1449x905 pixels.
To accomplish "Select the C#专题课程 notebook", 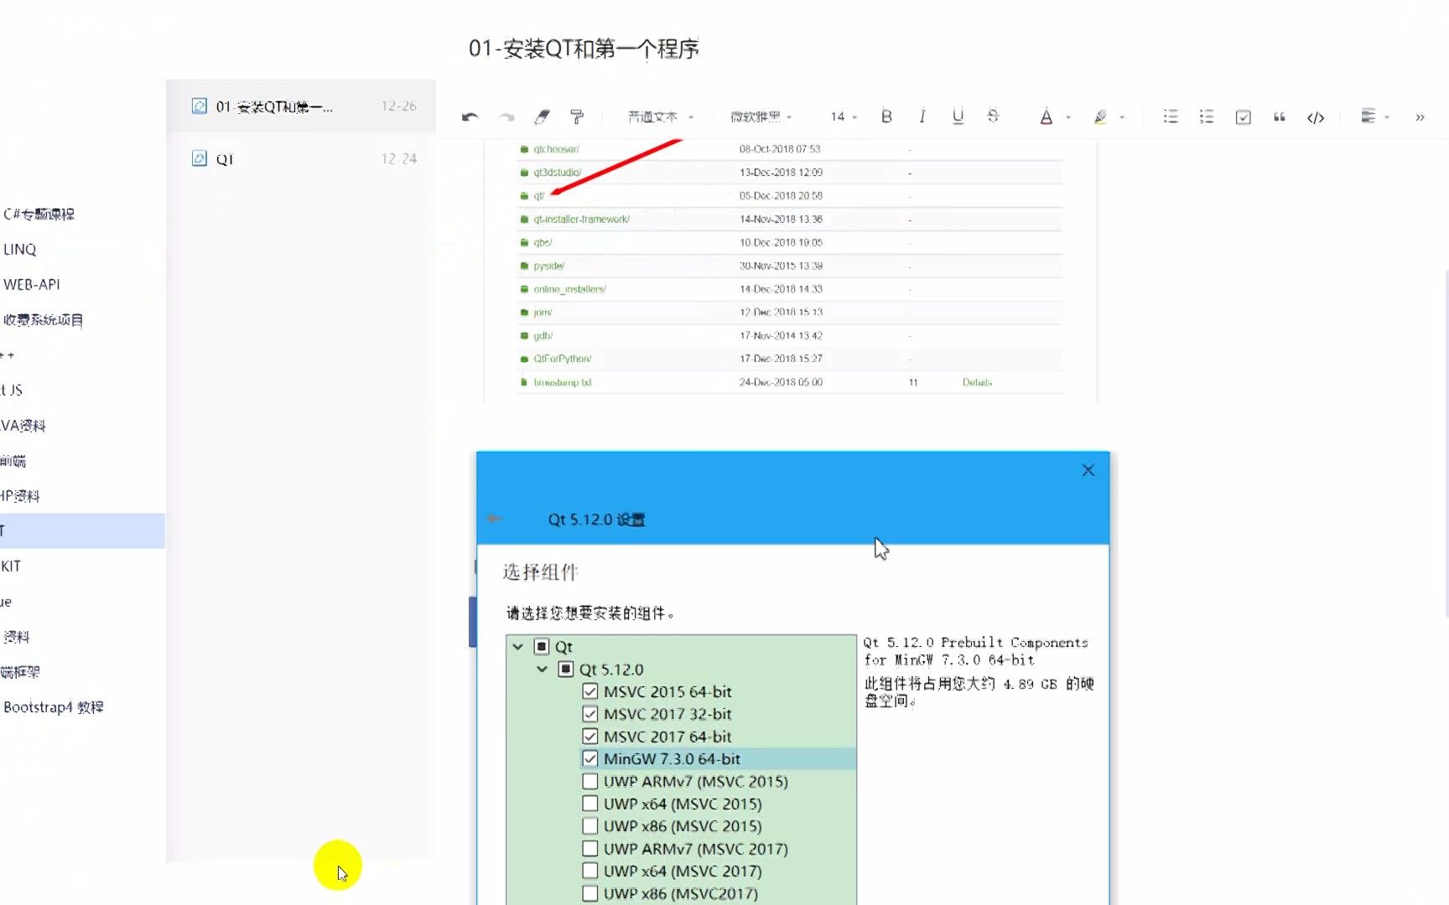I will (39, 215).
